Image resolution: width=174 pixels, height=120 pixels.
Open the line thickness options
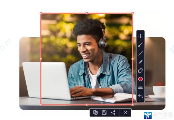click(x=140, y=87)
